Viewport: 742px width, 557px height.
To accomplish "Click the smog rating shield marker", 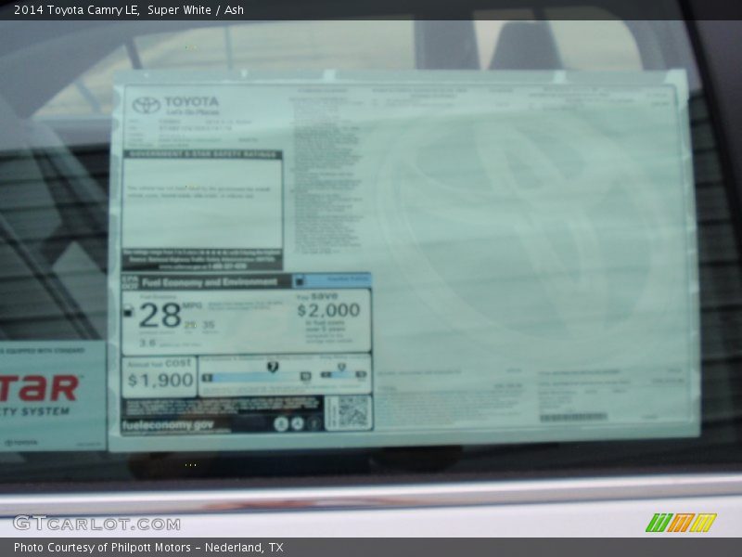I will 339,366.
